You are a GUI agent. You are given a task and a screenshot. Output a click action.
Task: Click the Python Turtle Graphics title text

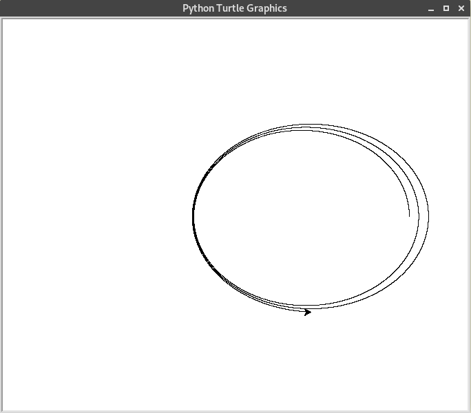pyautogui.click(x=235, y=8)
